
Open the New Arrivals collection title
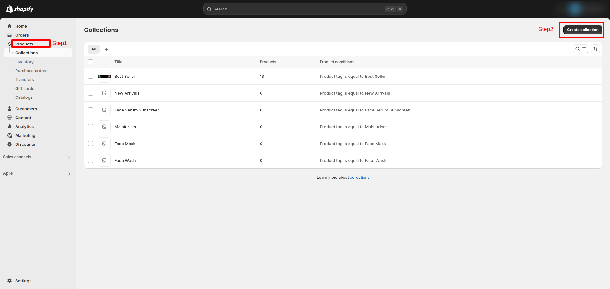[127, 93]
